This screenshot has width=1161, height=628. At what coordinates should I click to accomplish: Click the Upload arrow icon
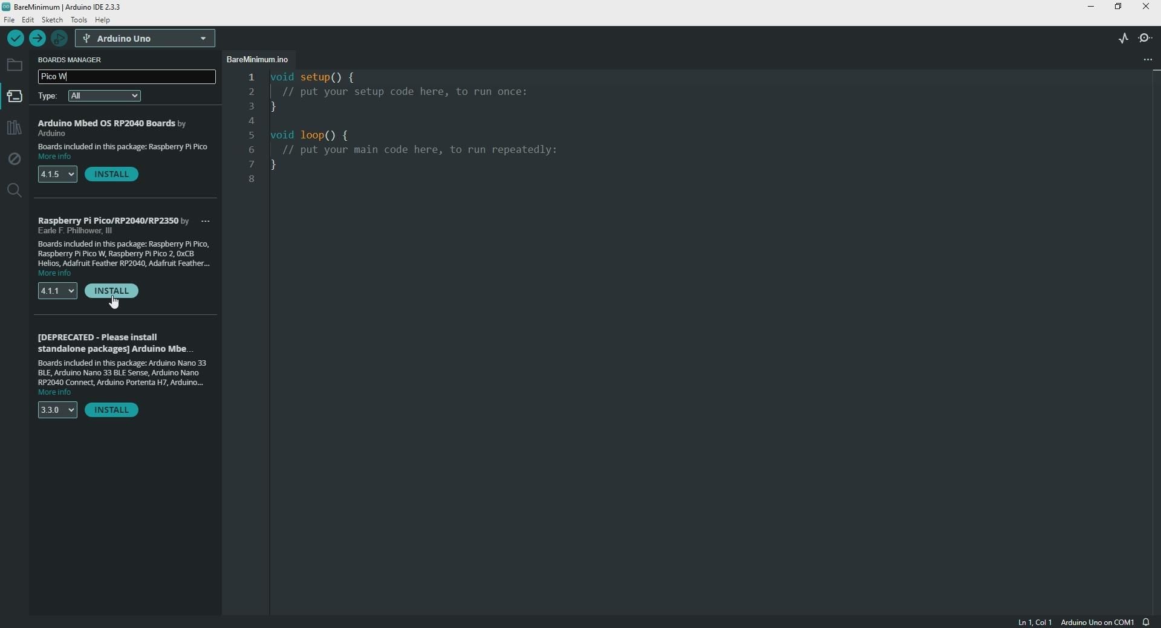(x=37, y=39)
